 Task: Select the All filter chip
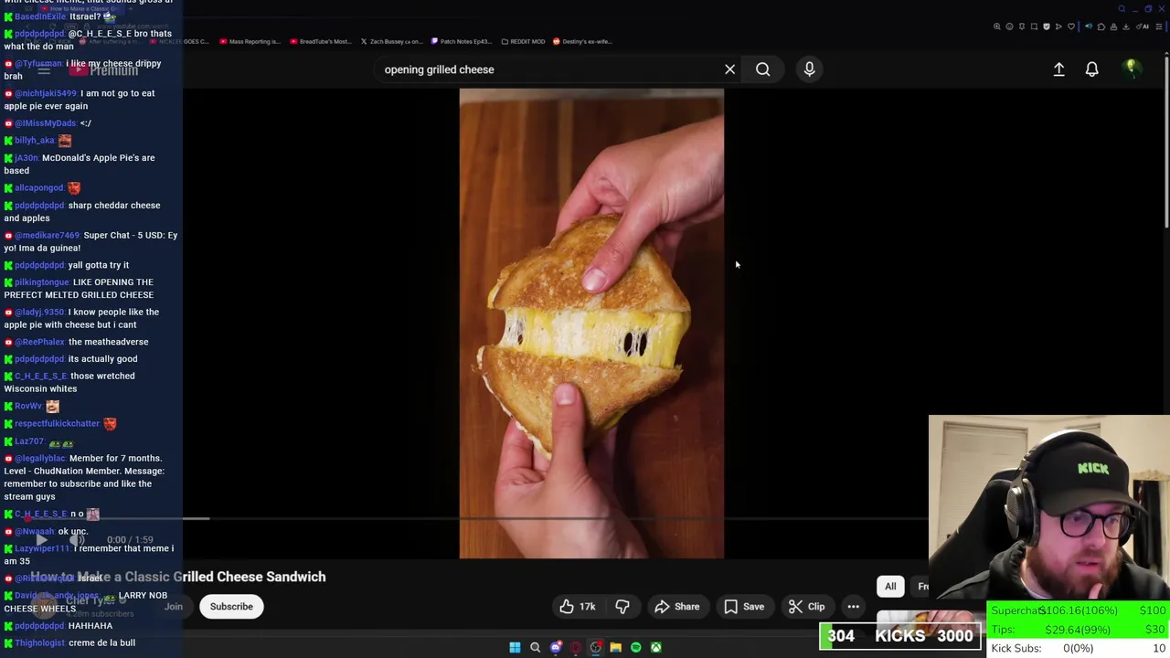point(890,587)
